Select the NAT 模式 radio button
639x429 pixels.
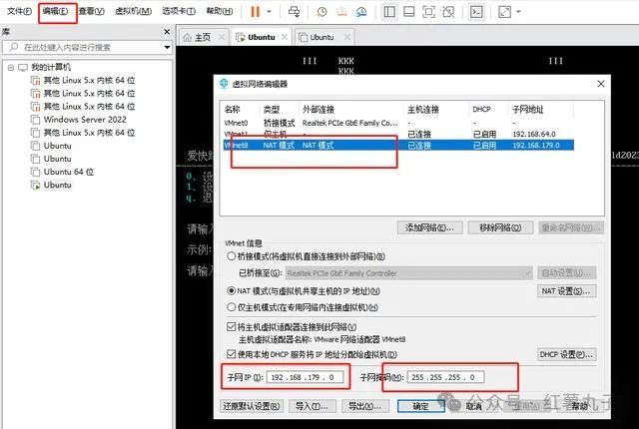pyautogui.click(x=231, y=290)
